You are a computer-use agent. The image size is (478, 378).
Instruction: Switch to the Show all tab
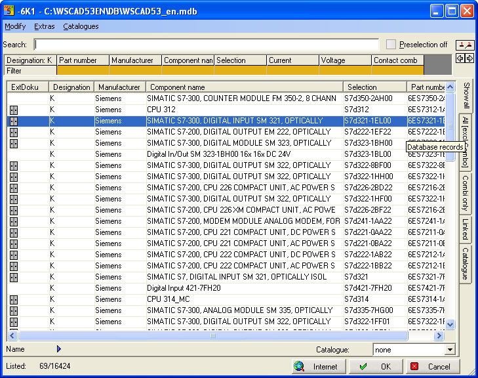pos(466,95)
